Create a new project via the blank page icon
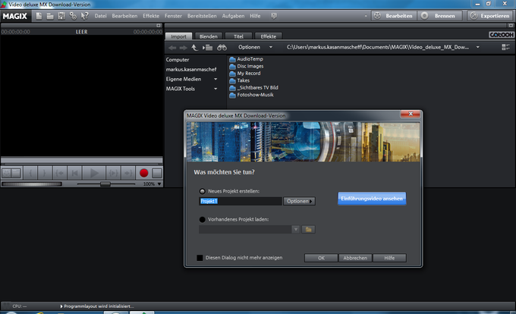Image resolution: width=516 pixels, height=314 pixels. coord(39,16)
